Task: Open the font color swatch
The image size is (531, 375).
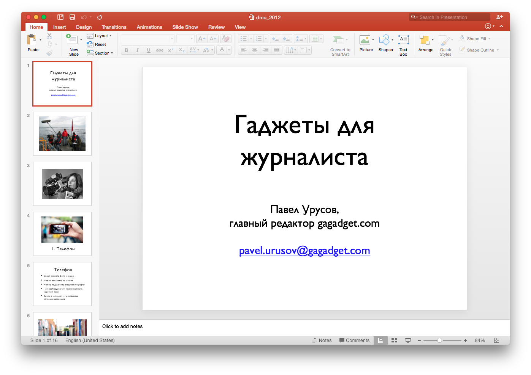Action: [222, 50]
